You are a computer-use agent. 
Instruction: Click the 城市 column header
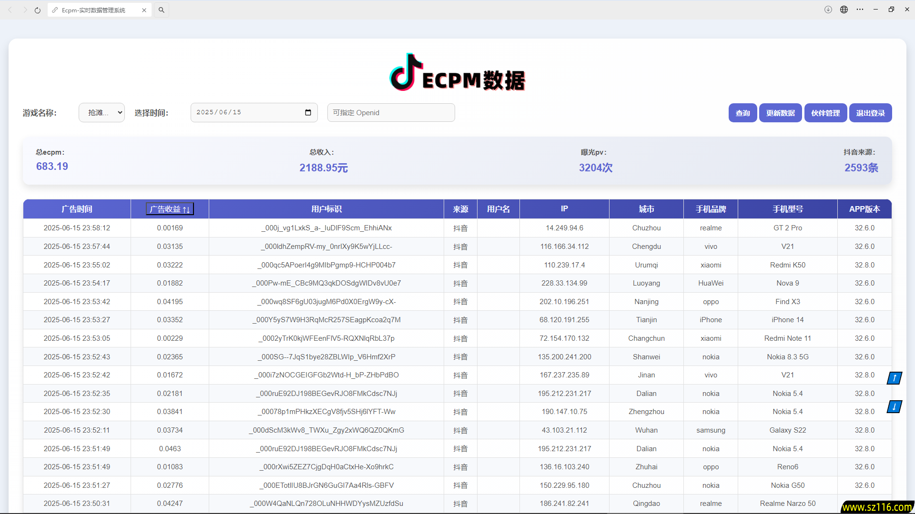pos(646,209)
